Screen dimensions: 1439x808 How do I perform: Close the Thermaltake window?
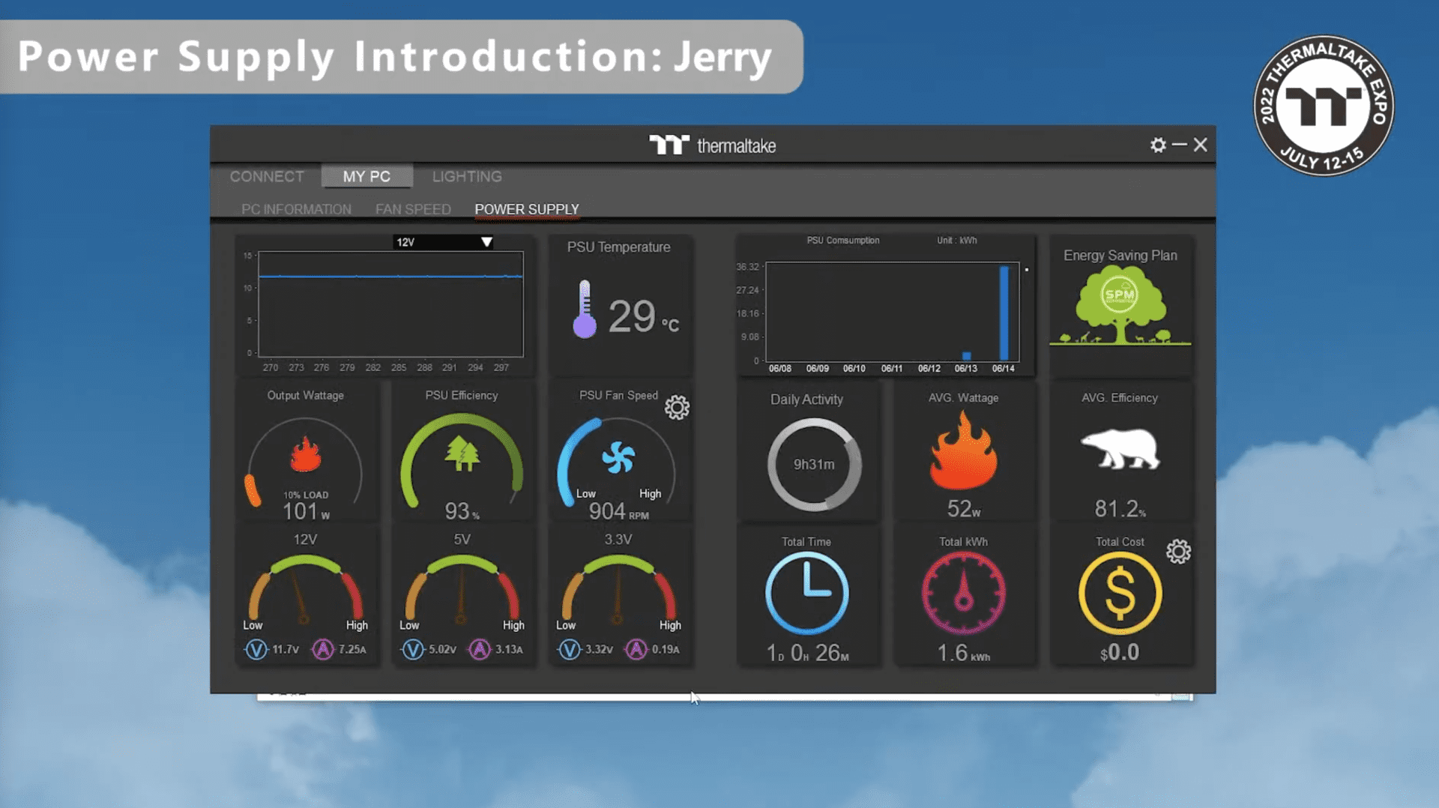1201,145
